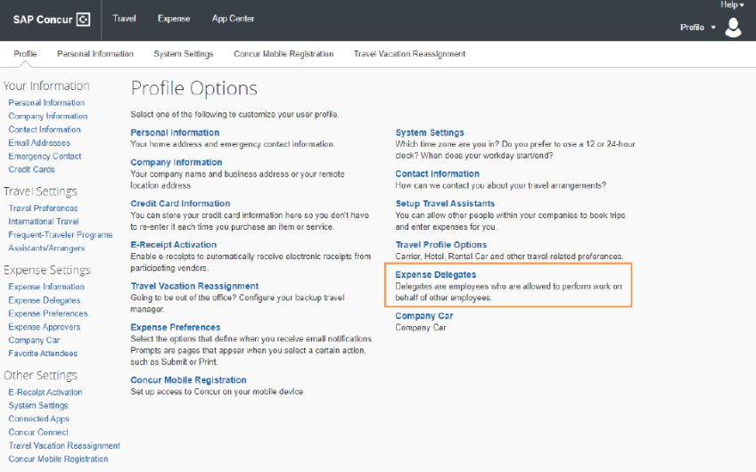This screenshot has height=472, width=756.
Task: Select the Concur Mobile Registration tab
Action: tap(283, 53)
